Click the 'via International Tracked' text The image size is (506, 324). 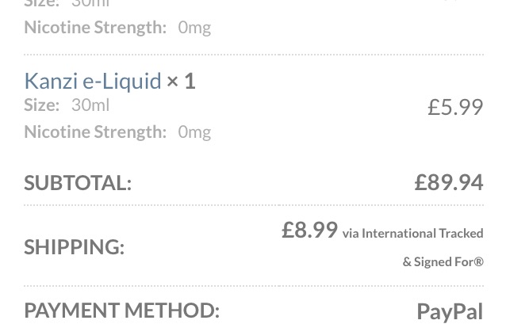click(x=412, y=233)
